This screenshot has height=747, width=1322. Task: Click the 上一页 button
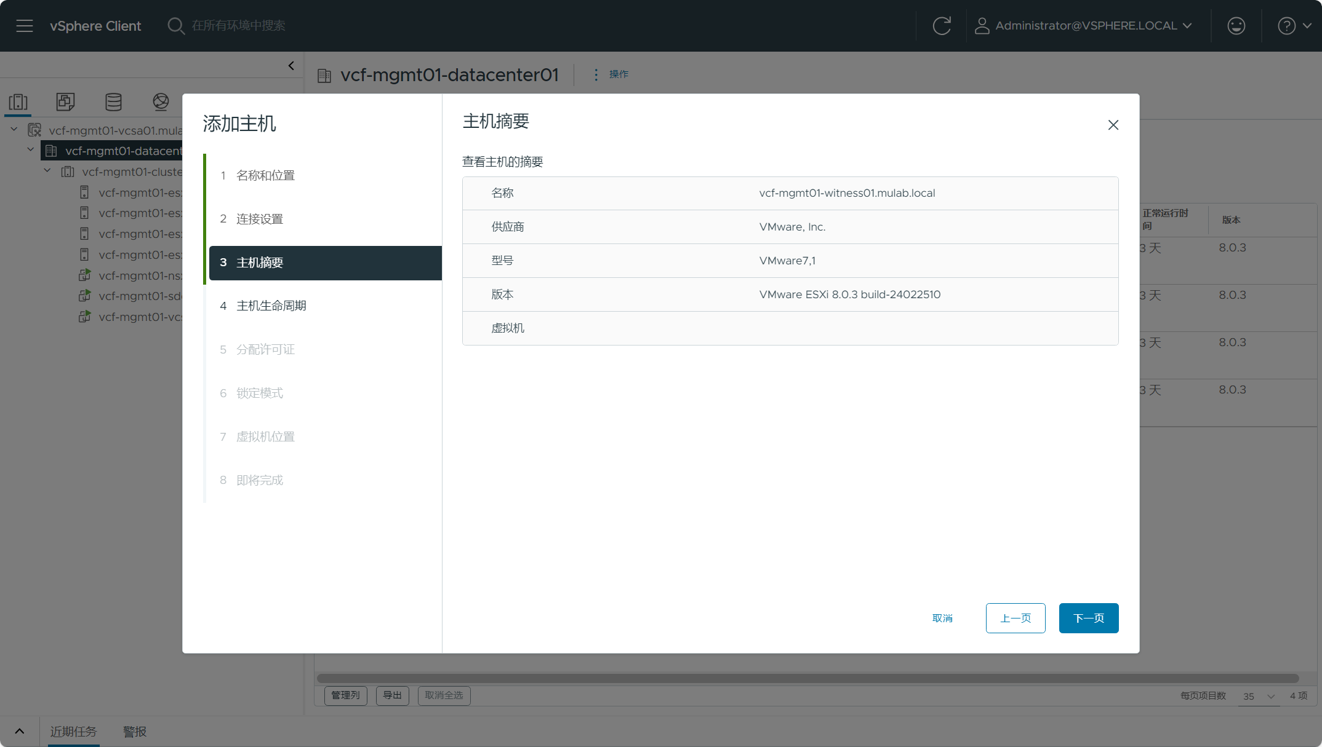(x=1015, y=618)
